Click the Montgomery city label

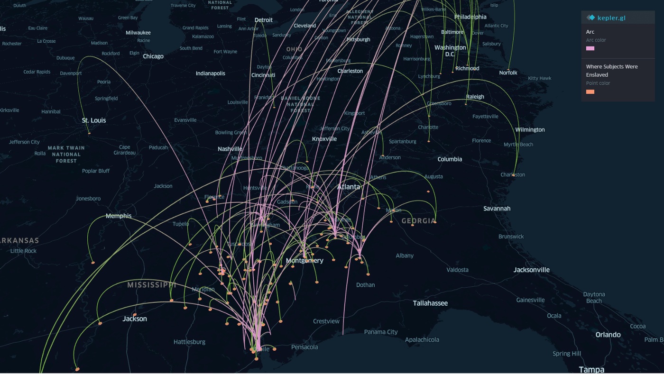[x=304, y=261]
